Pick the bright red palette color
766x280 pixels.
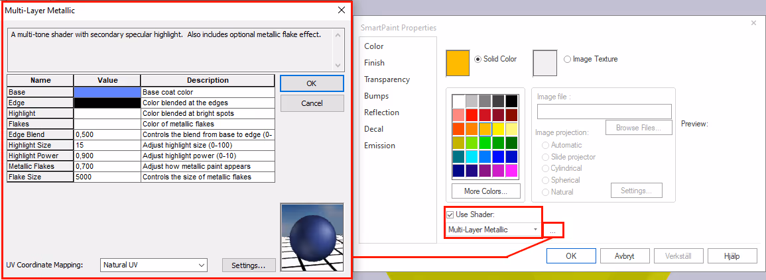click(472, 115)
